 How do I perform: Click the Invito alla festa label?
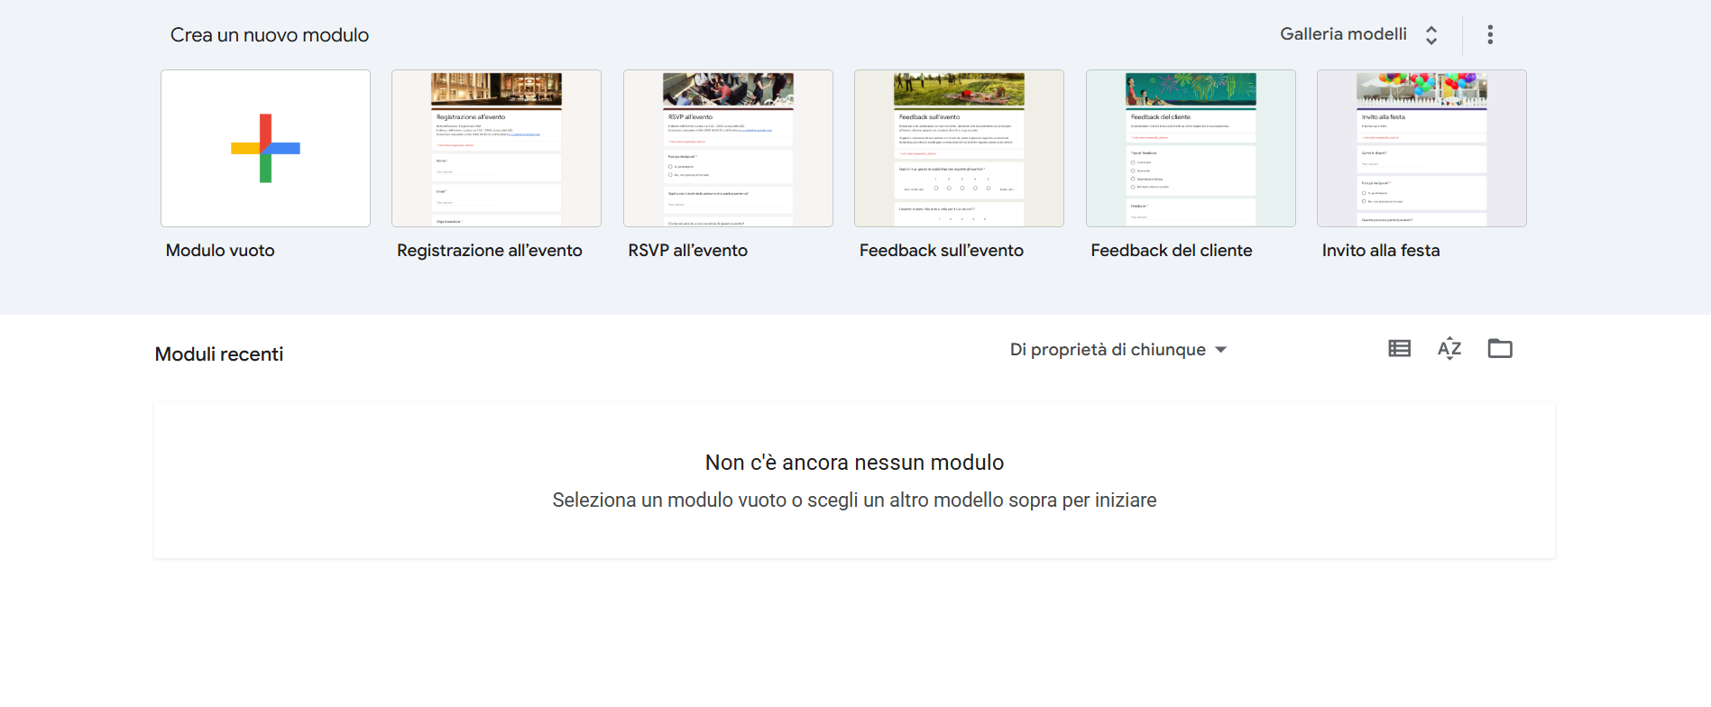pos(1381,251)
